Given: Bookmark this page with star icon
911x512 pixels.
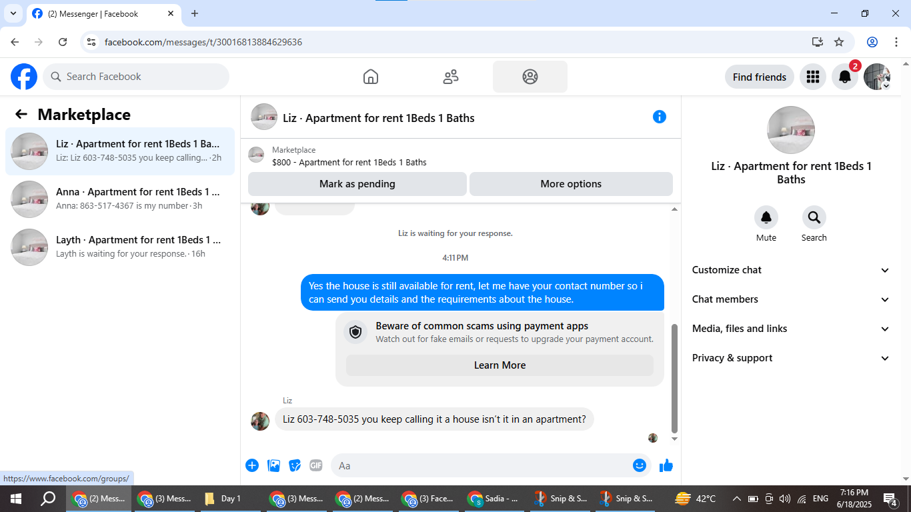Looking at the screenshot, I should pyautogui.click(x=839, y=42).
